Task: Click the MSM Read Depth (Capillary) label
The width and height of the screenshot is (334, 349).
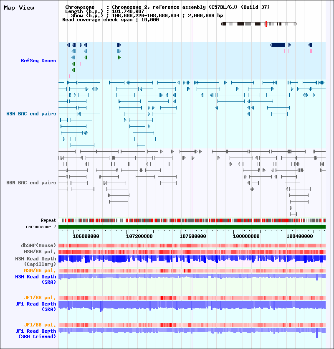Action: coord(35,261)
